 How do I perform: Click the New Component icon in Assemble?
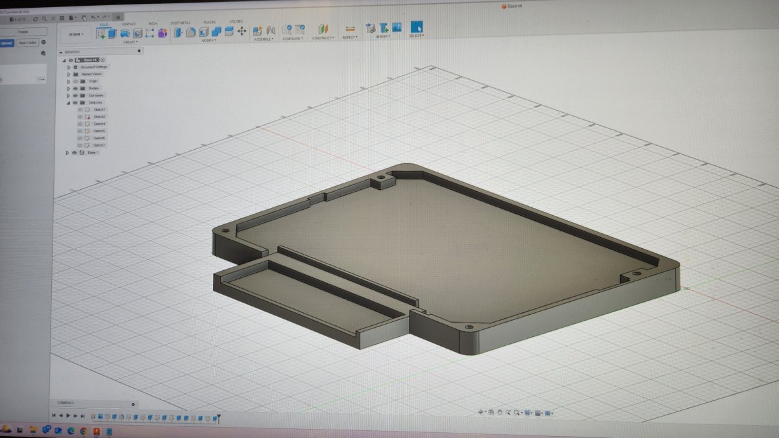point(258,30)
